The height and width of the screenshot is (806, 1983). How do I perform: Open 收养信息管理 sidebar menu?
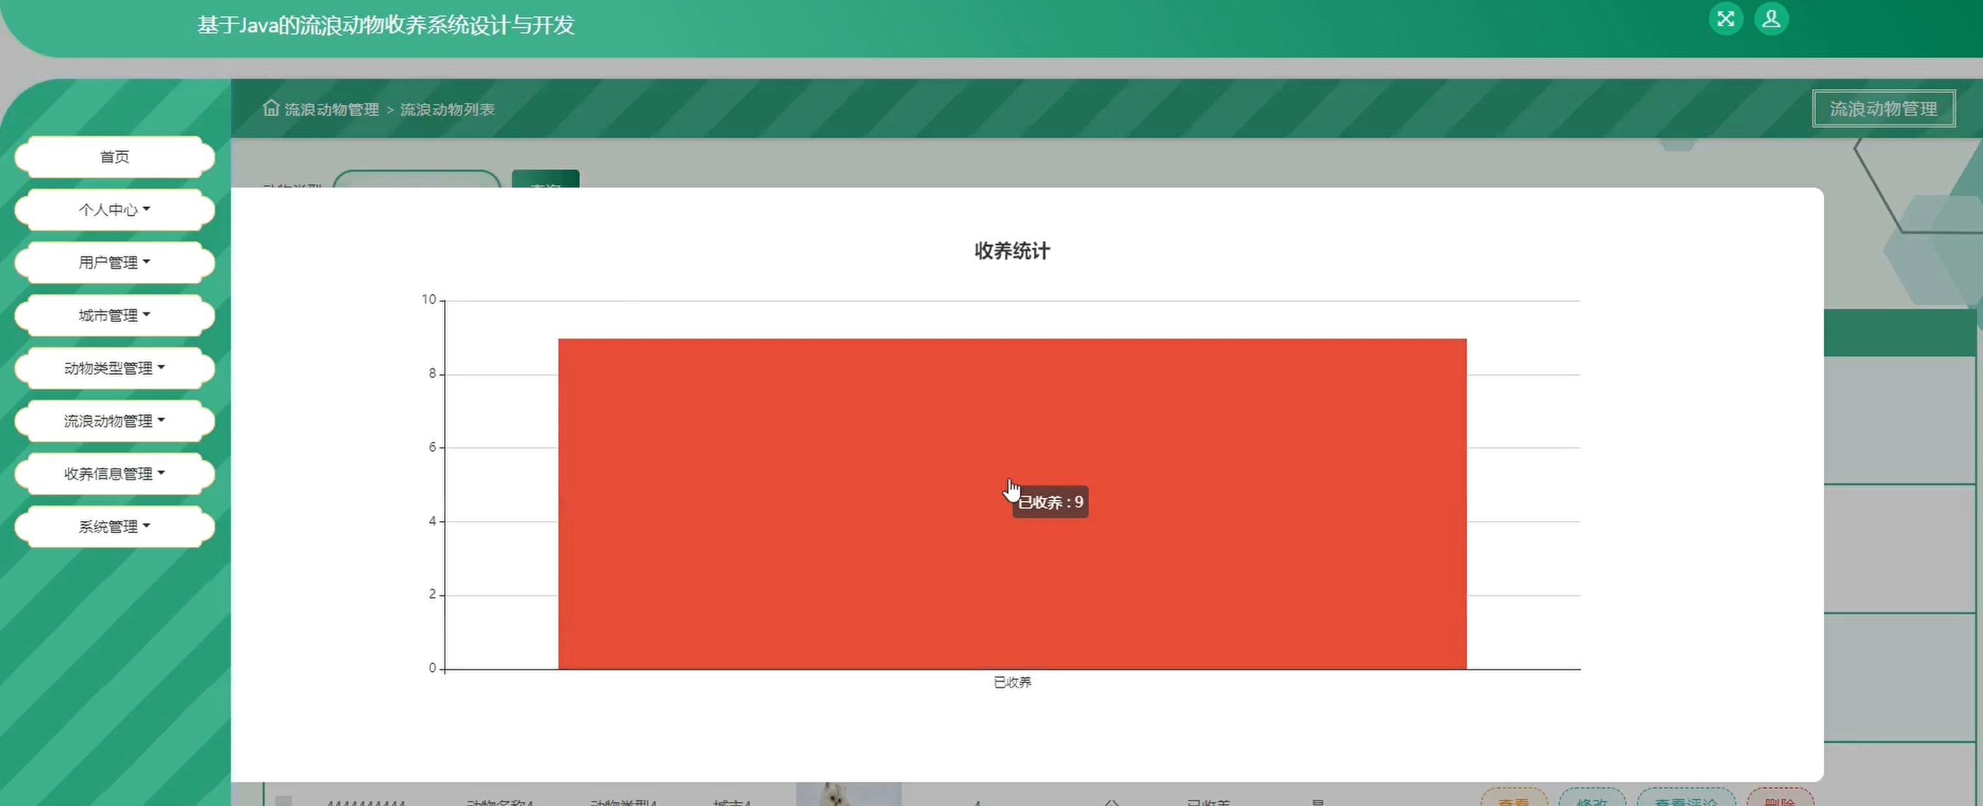click(114, 474)
